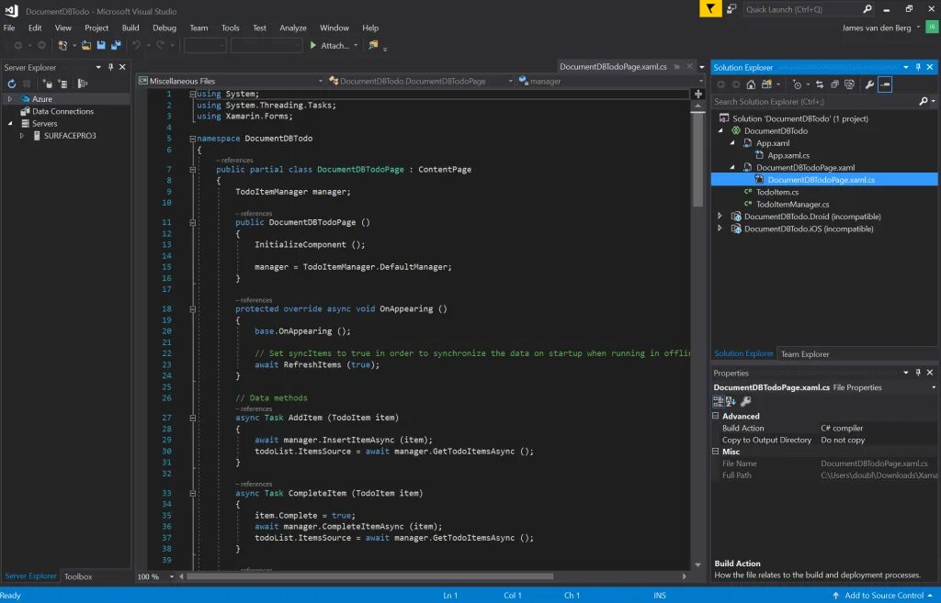Toggle Show All Files in Solution Explorer
Viewport: 941px width, 603px height.
coord(850,84)
